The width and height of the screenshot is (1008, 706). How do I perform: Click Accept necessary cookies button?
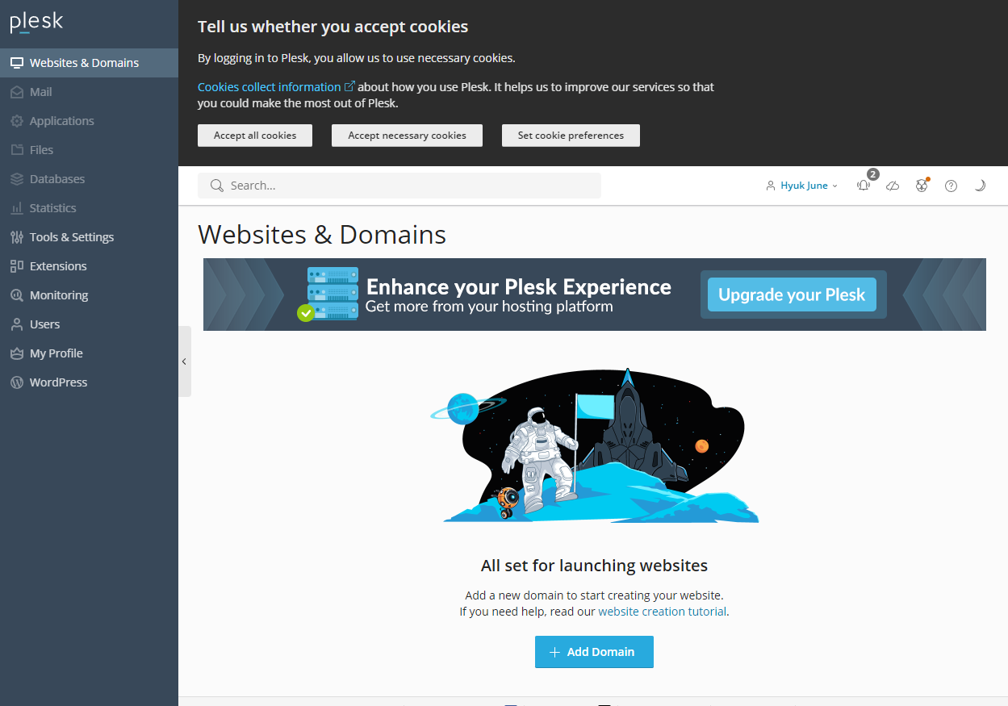[x=407, y=136]
